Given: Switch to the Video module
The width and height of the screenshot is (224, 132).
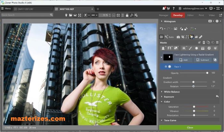Looking at the screenshot, I should (212, 15).
